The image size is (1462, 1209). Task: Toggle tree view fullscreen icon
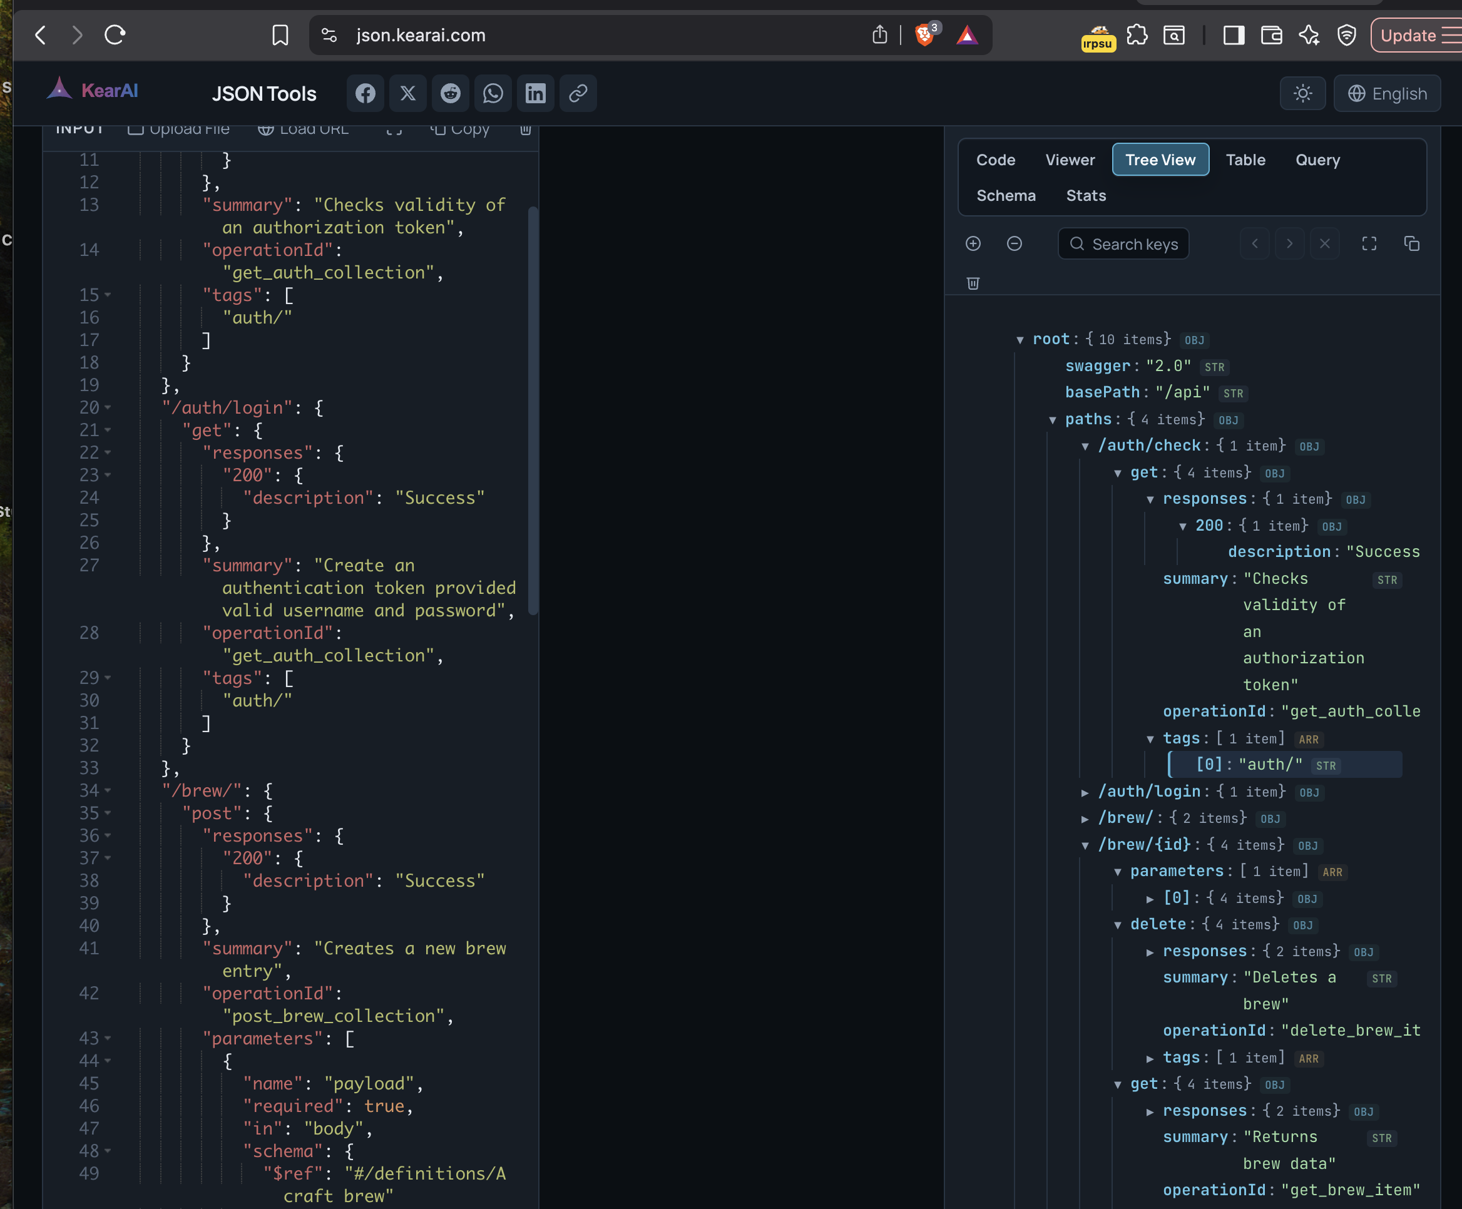point(1369,243)
